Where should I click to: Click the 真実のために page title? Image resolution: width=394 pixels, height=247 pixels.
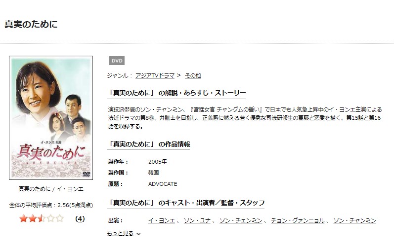click(31, 24)
